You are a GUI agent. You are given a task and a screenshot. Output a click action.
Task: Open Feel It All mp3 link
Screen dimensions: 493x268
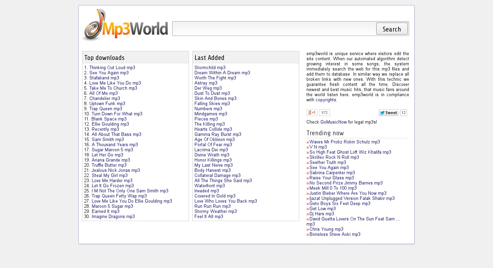point(208,217)
